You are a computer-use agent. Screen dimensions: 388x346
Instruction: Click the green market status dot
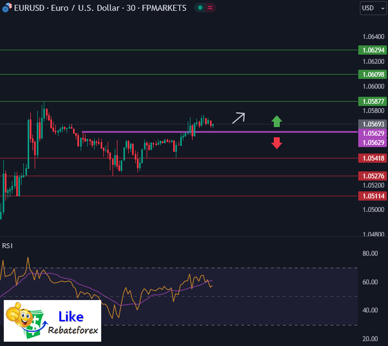(200, 8)
